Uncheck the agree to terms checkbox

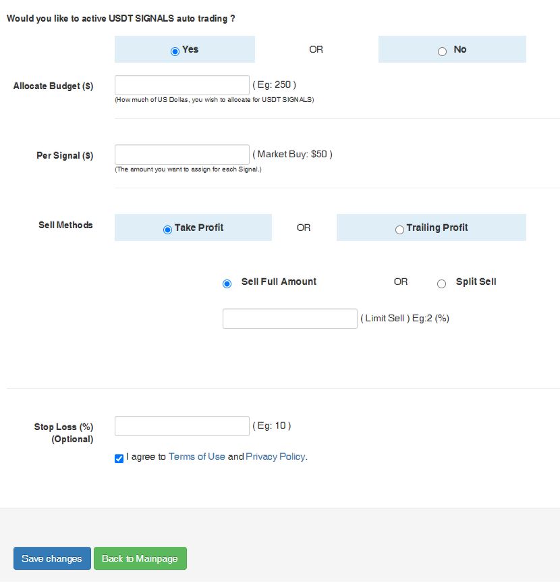(x=119, y=458)
